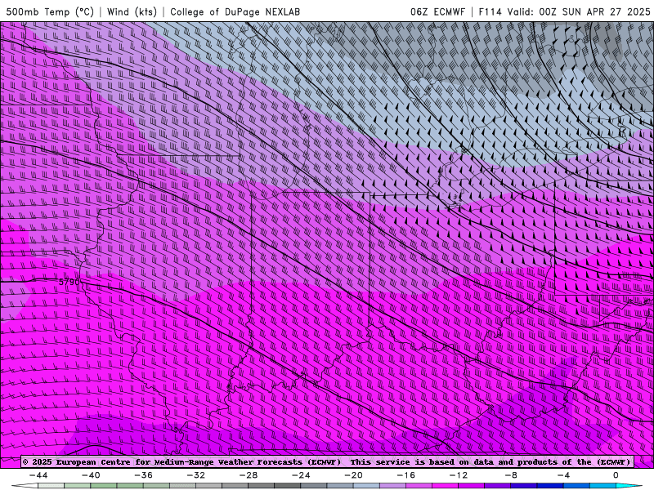Click the ECMWF copyright notice text

tap(326, 462)
